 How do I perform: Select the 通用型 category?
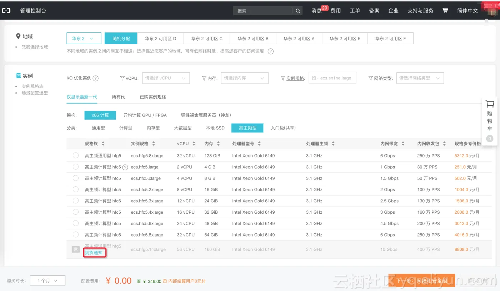98,128
